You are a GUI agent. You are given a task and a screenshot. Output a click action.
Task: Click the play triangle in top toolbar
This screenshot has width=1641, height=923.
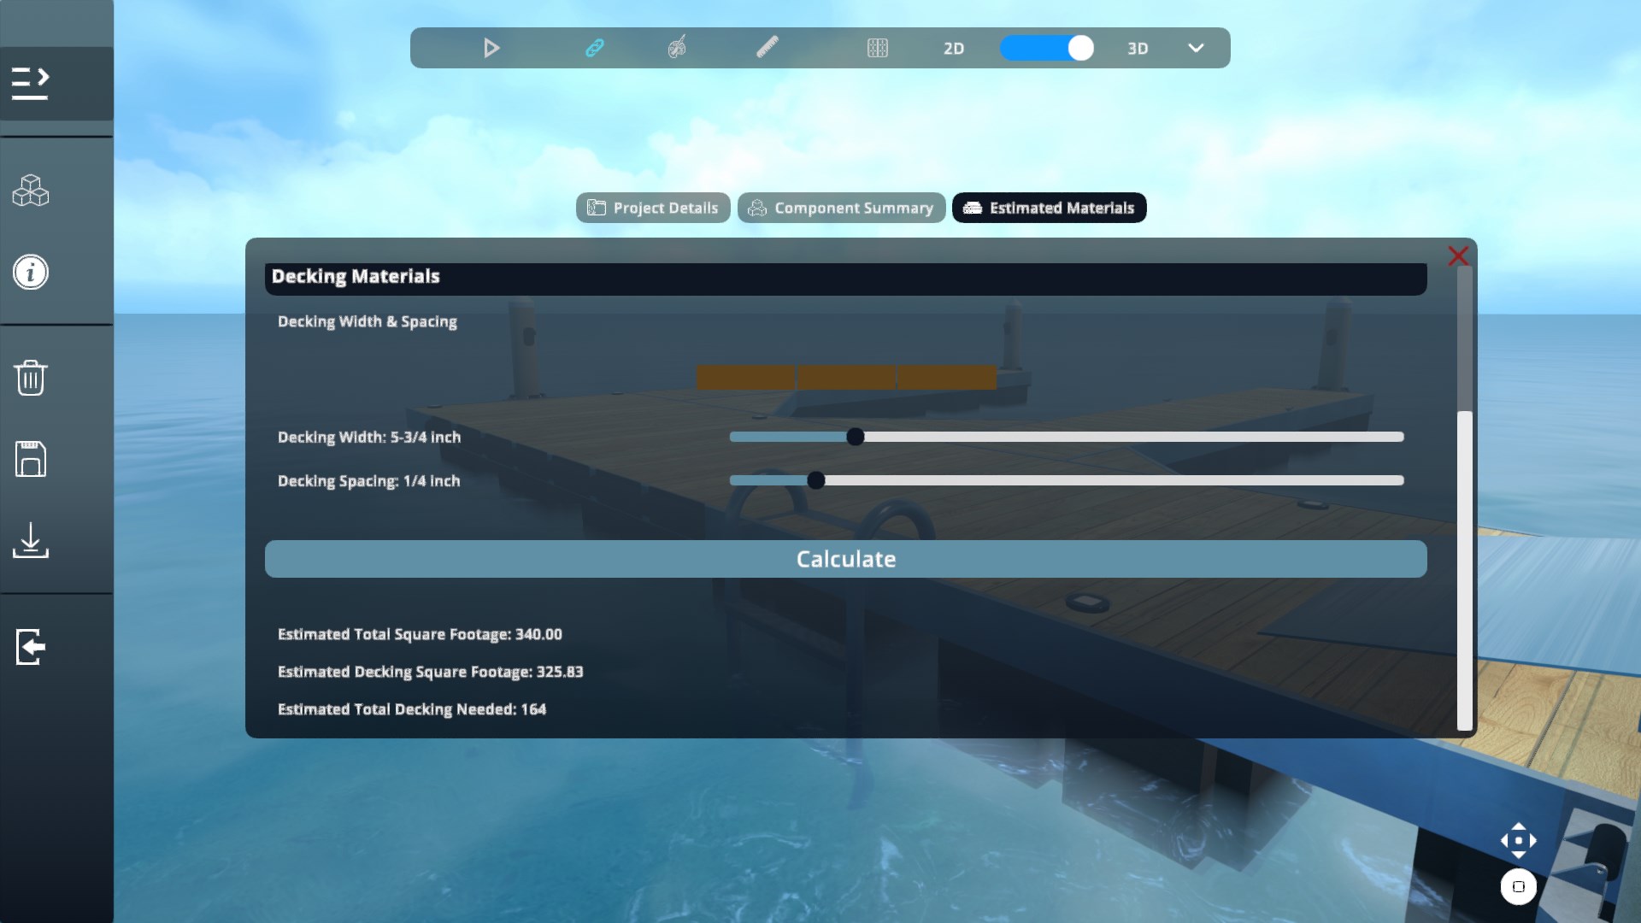[x=491, y=48]
